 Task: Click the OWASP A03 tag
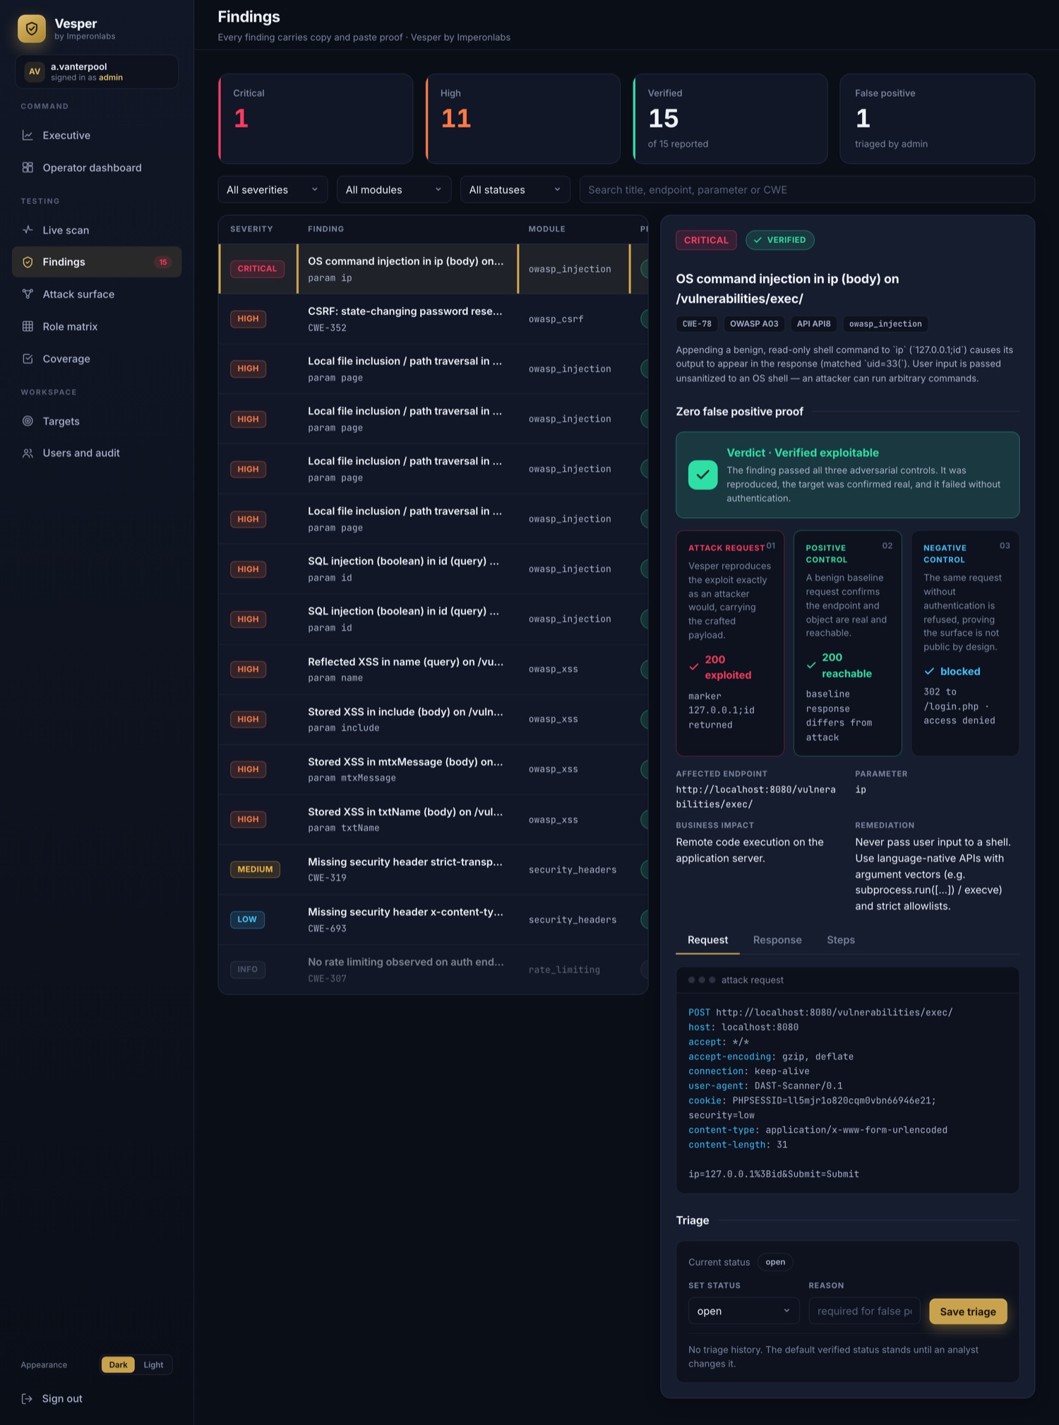(x=754, y=324)
